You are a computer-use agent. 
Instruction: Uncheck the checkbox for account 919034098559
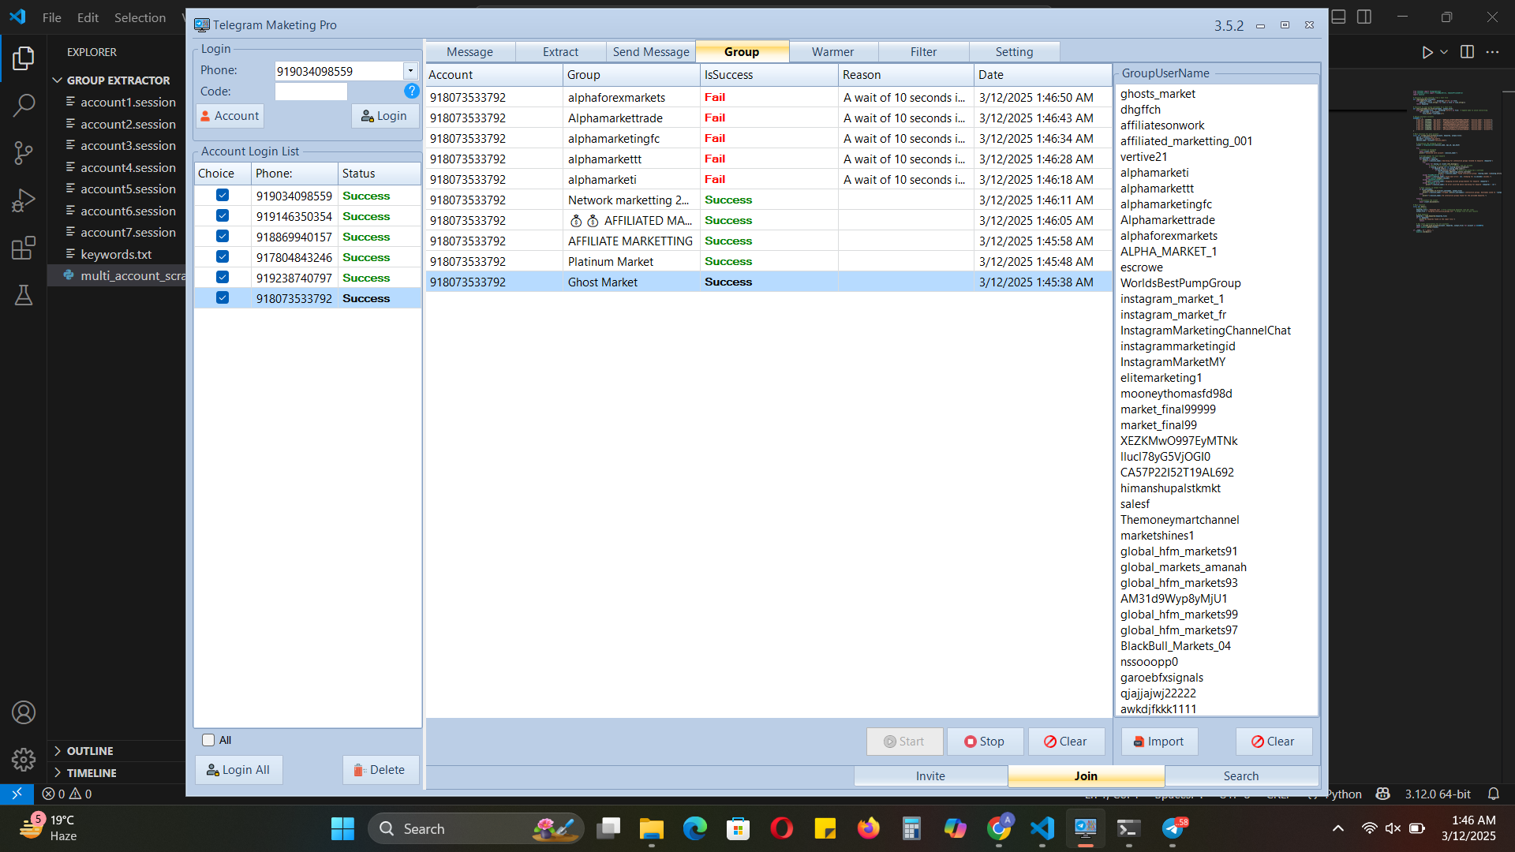[223, 196]
